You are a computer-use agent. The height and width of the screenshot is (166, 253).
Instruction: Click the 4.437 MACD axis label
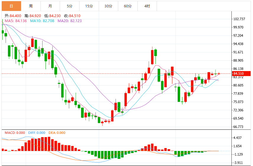pyautogui.click(x=237, y=138)
